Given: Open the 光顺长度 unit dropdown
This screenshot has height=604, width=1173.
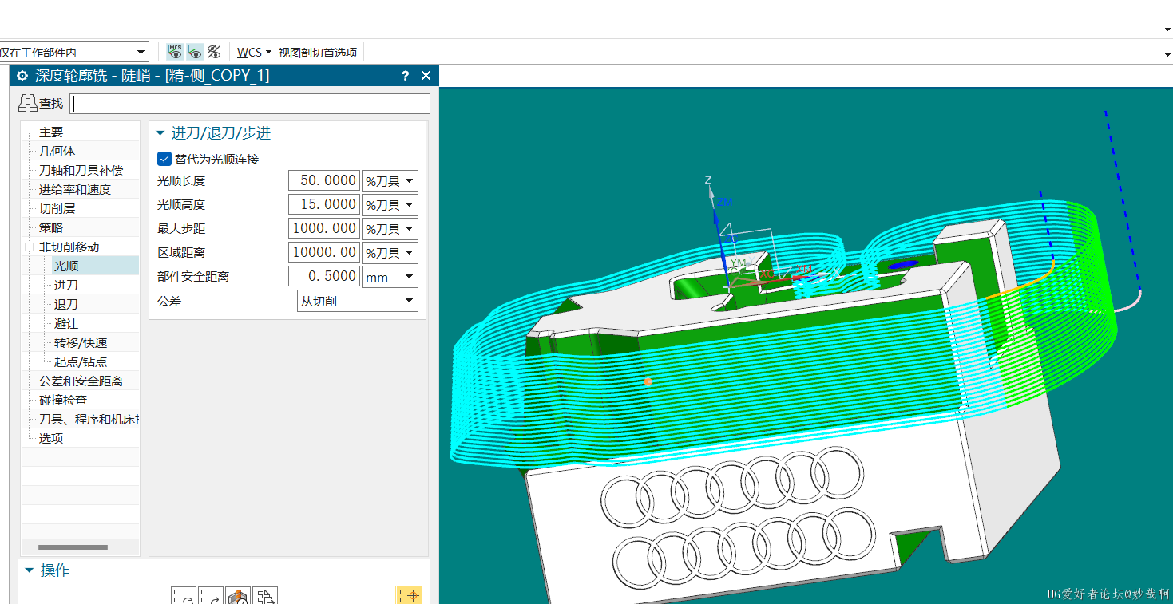Looking at the screenshot, I should [x=390, y=181].
